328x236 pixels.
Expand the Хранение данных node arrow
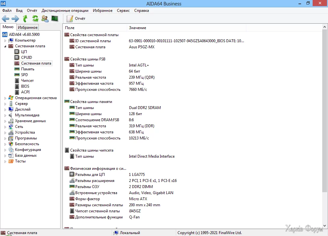point(5,121)
